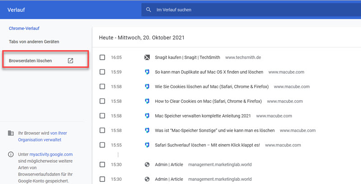Screen dimensions: 361x184
Task: Click globe favicon of first Admin | Article row
Action: tap(147, 165)
